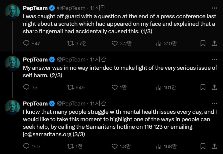This screenshot has width=223, height=154.
Task: Bookmark the third tweet with hotline info
Action: pos(203,146)
